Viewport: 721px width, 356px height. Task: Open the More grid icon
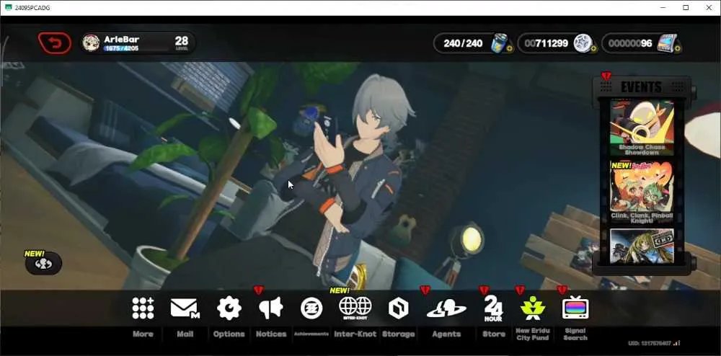point(143,308)
